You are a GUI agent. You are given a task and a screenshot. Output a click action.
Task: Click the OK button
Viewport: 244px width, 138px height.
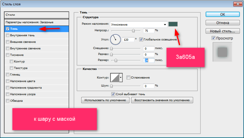(x=222, y=14)
